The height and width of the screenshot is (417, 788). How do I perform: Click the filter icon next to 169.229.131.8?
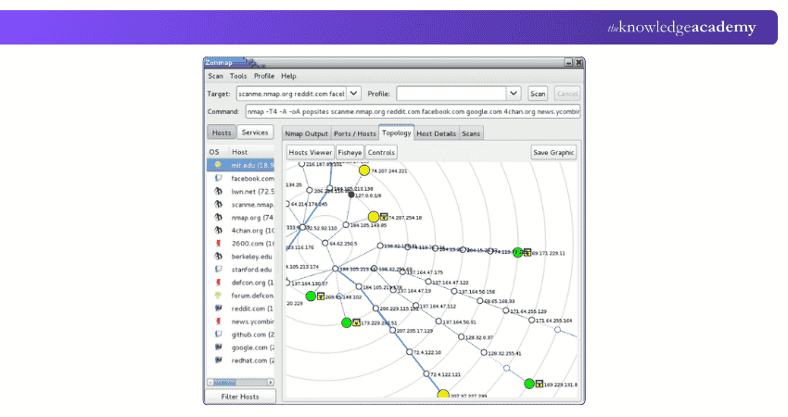click(540, 384)
